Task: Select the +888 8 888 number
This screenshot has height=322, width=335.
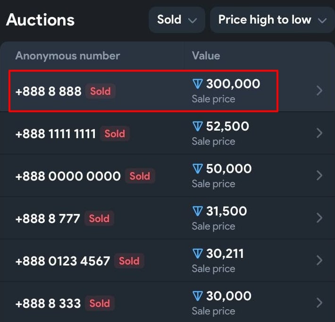Action: click(49, 91)
